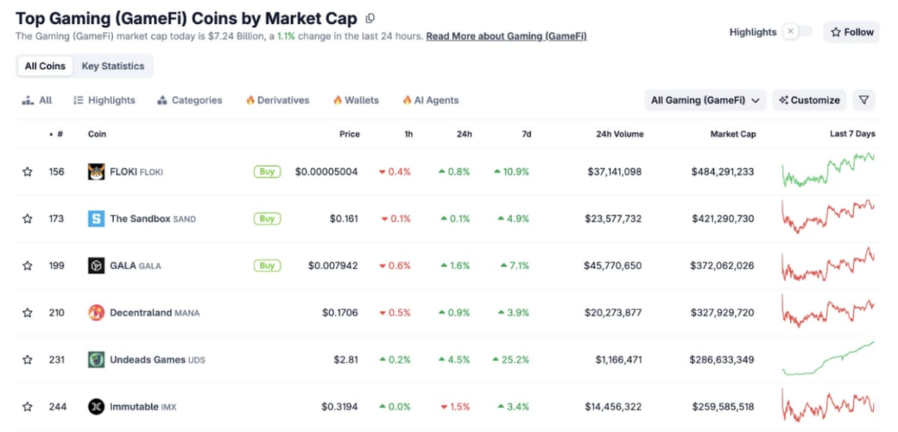898x432 pixels.
Task: Dismiss the Highlights label with the X
Action: point(790,32)
